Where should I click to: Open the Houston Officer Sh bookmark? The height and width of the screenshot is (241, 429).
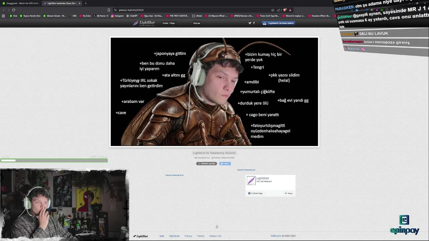(319, 16)
